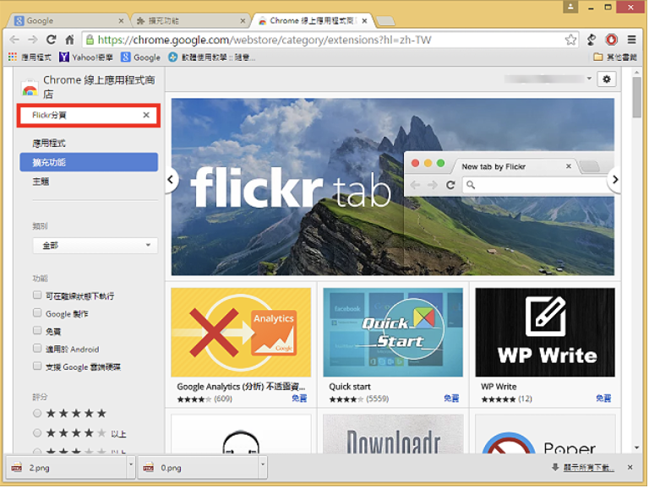Bookmark this page with the star icon
The width and height of the screenshot is (649, 488).
click(x=570, y=40)
